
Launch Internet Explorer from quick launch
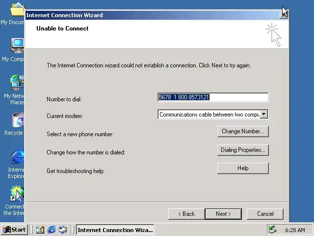pos(52,230)
